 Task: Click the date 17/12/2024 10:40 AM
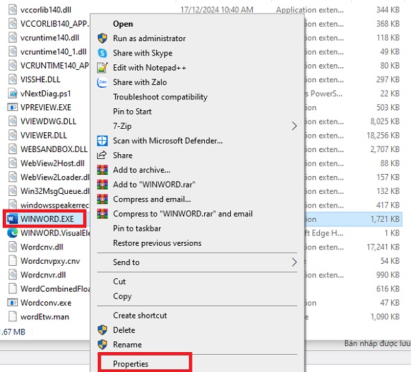[x=216, y=10]
